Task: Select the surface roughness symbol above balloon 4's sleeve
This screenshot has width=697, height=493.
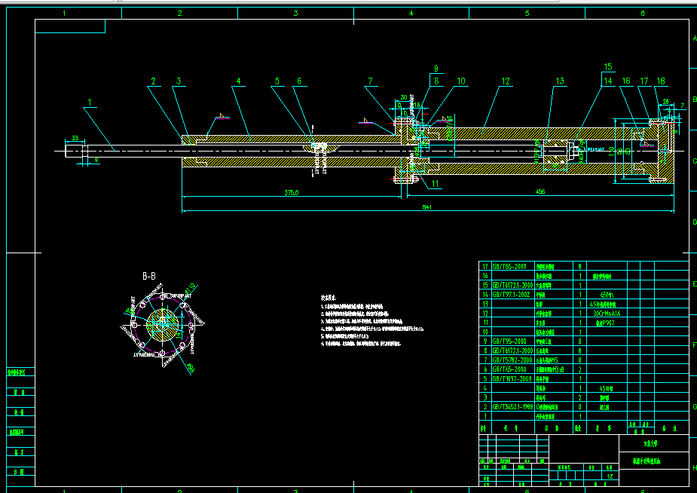Action: (222, 116)
